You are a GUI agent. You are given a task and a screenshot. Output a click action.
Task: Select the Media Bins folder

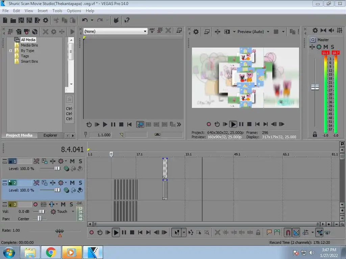pyautogui.click(x=29, y=45)
